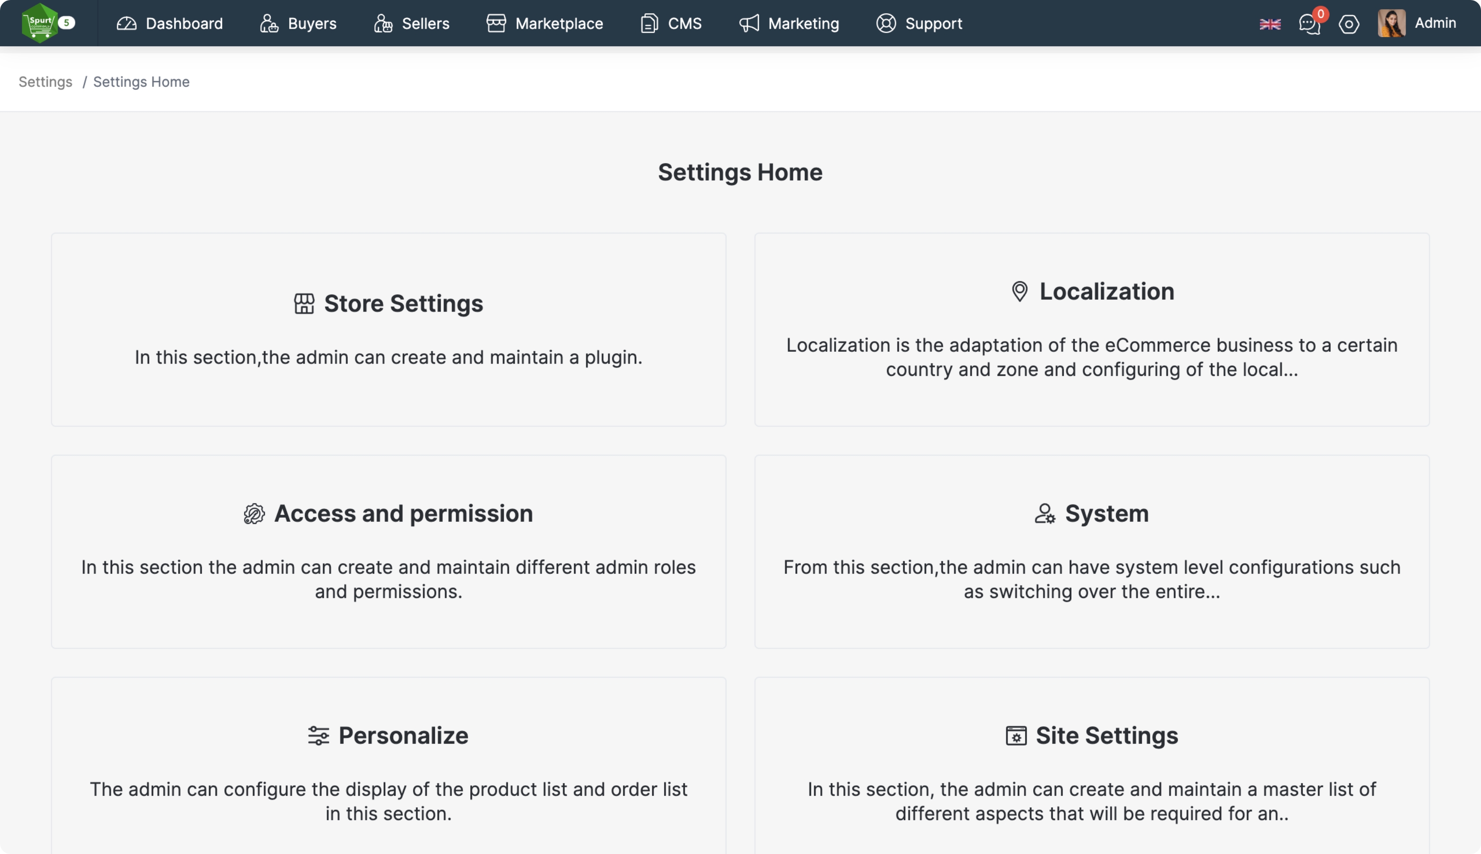Click the Admin avatar photo
The image size is (1481, 854).
point(1391,23)
